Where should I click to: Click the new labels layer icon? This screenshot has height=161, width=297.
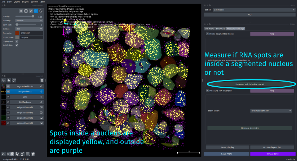click(14, 80)
